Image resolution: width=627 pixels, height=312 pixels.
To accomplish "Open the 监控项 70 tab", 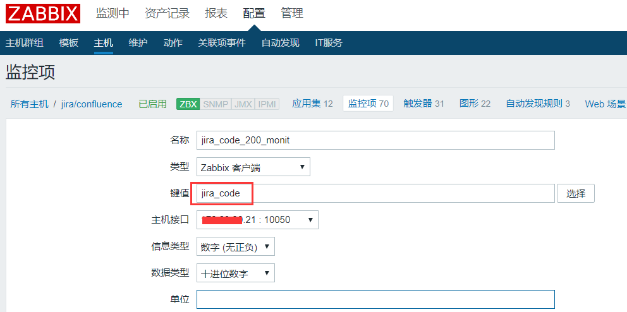I will pyautogui.click(x=368, y=104).
